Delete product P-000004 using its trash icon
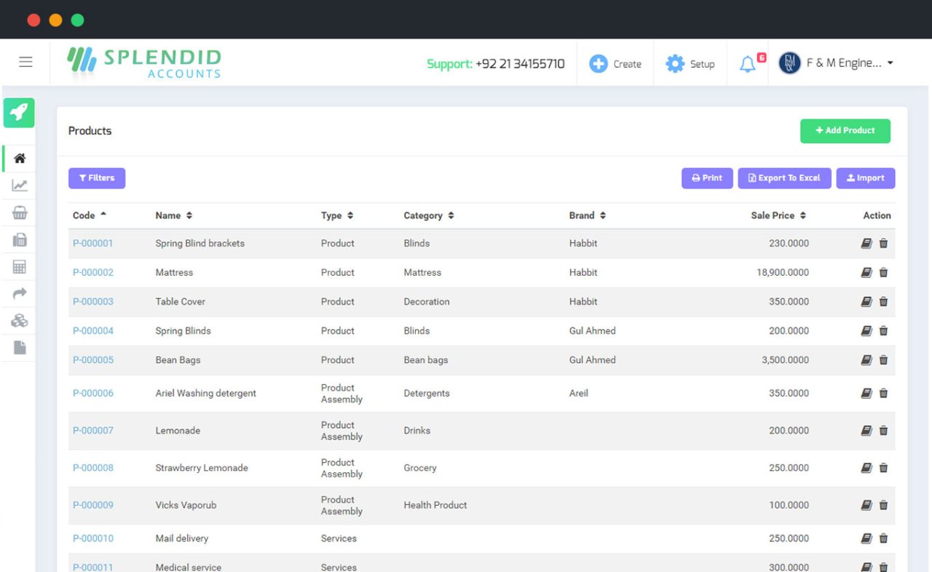Image resolution: width=932 pixels, height=572 pixels. (x=883, y=330)
